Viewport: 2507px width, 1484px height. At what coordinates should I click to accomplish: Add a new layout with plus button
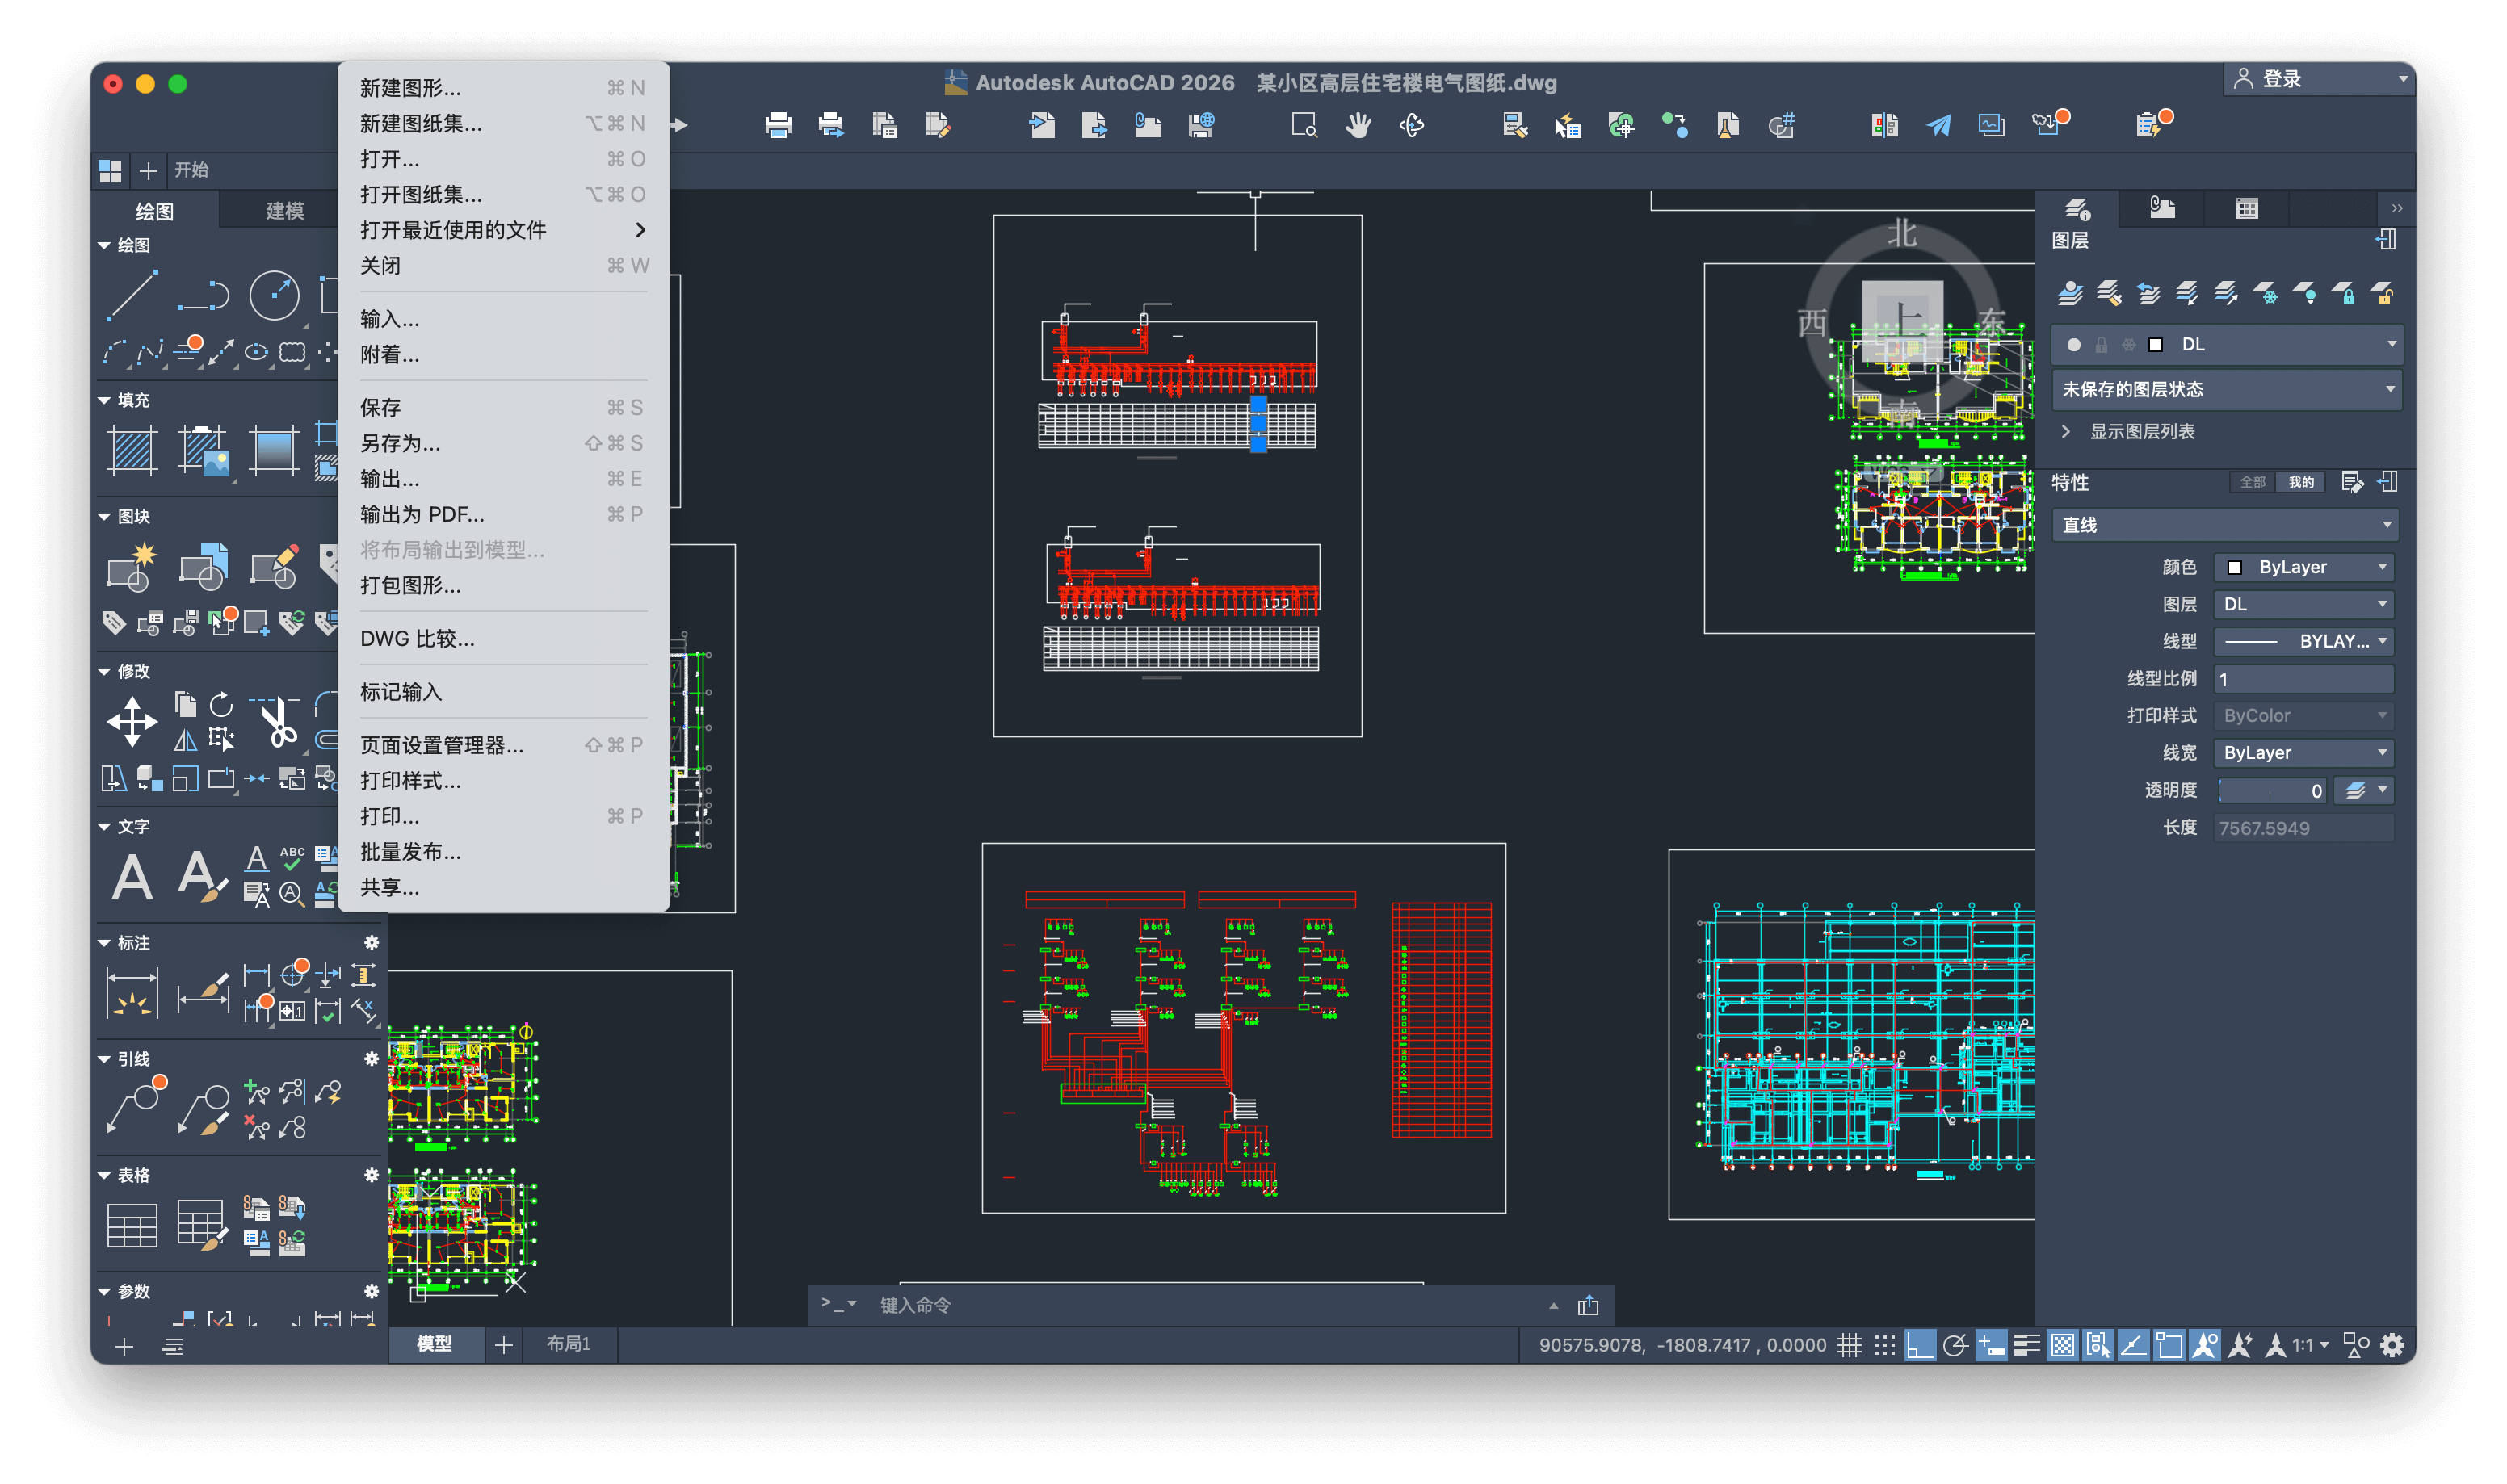pos(504,1345)
